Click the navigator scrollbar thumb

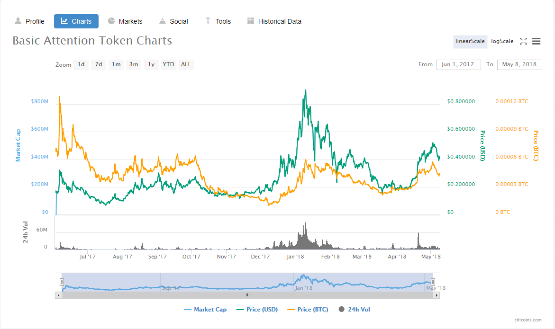click(247, 295)
